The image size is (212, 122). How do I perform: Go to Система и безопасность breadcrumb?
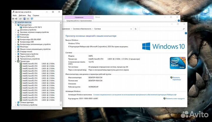82,29
